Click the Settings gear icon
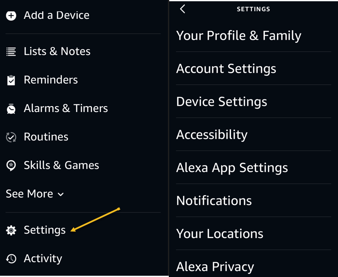338x277 pixels. [x=11, y=230]
